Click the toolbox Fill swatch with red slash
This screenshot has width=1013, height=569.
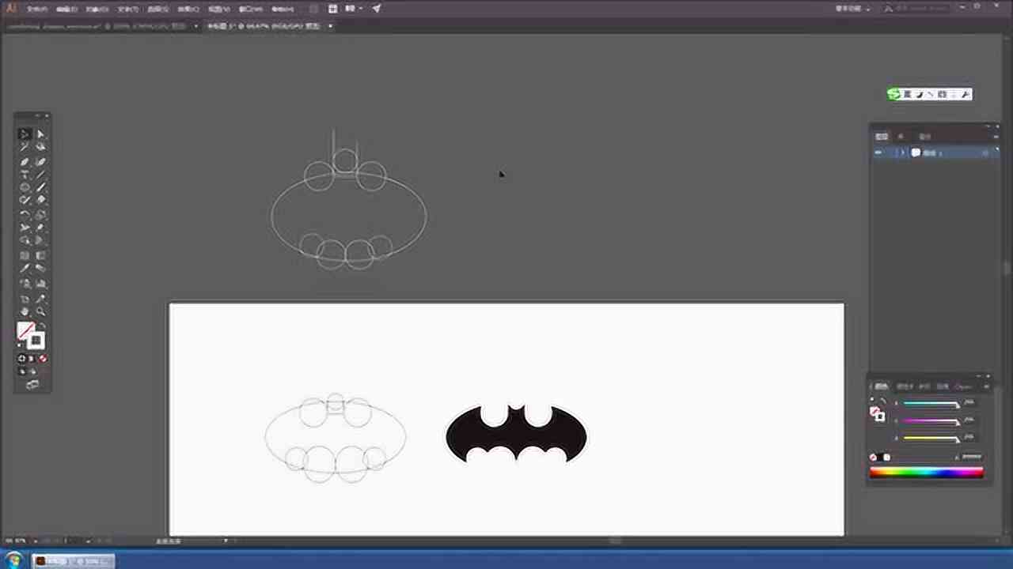click(25, 329)
